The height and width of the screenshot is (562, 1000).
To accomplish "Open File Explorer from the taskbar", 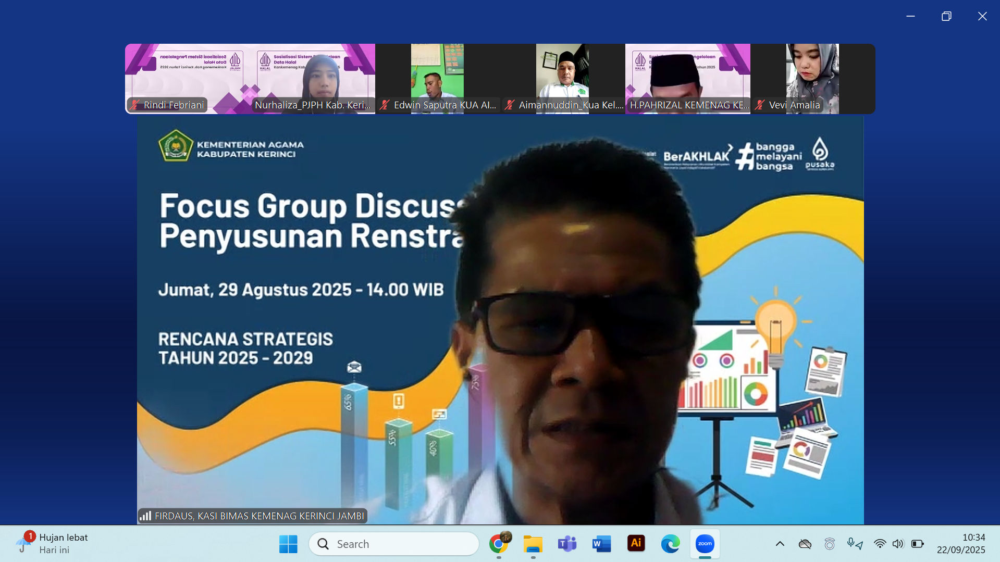I will [x=533, y=544].
